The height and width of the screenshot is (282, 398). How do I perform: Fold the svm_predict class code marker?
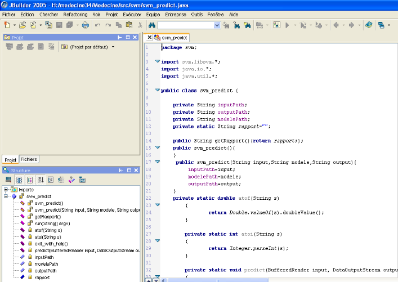click(157, 90)
